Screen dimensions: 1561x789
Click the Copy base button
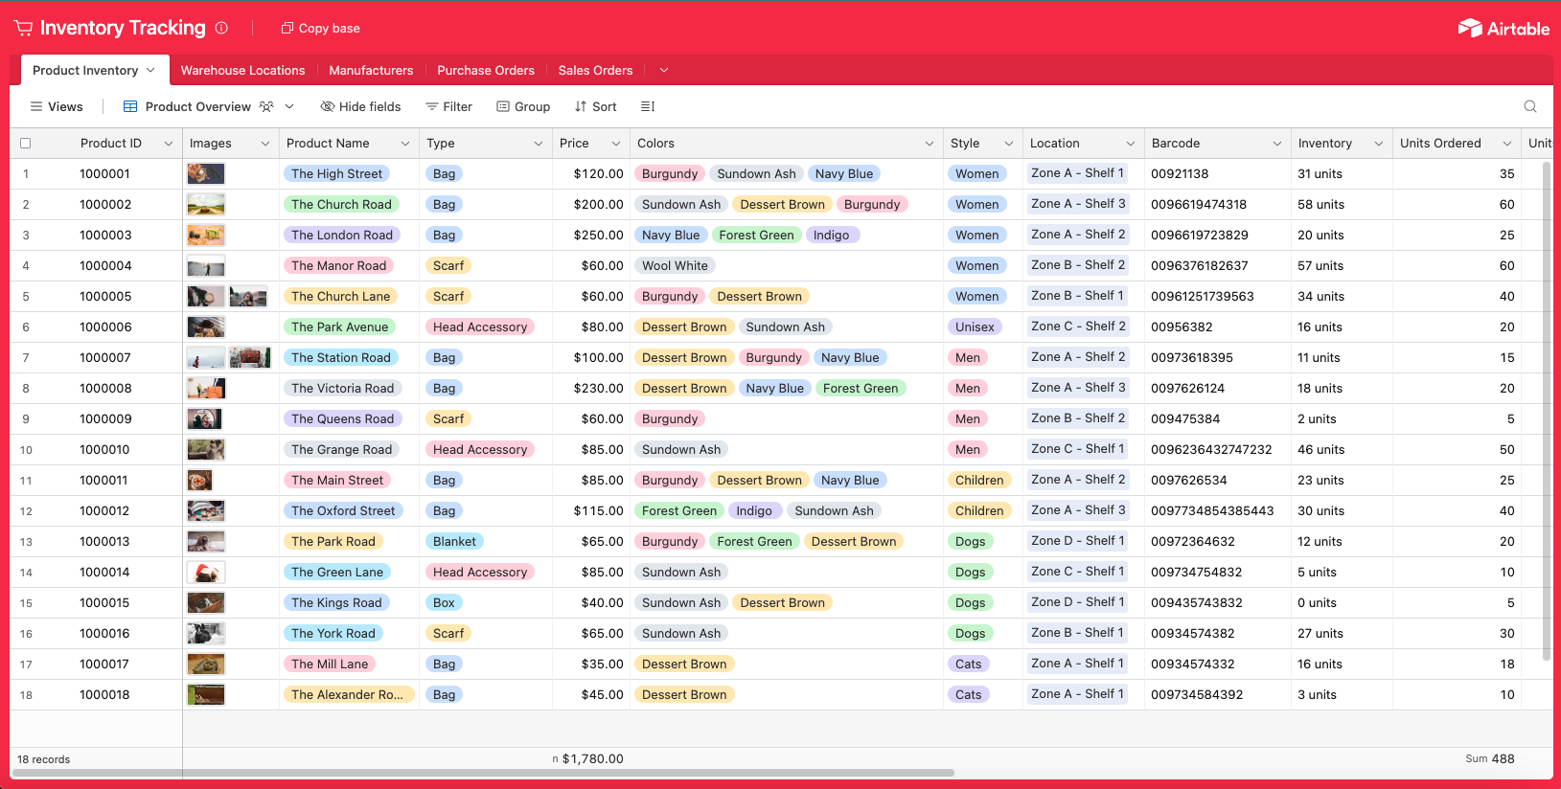[320, 28]
